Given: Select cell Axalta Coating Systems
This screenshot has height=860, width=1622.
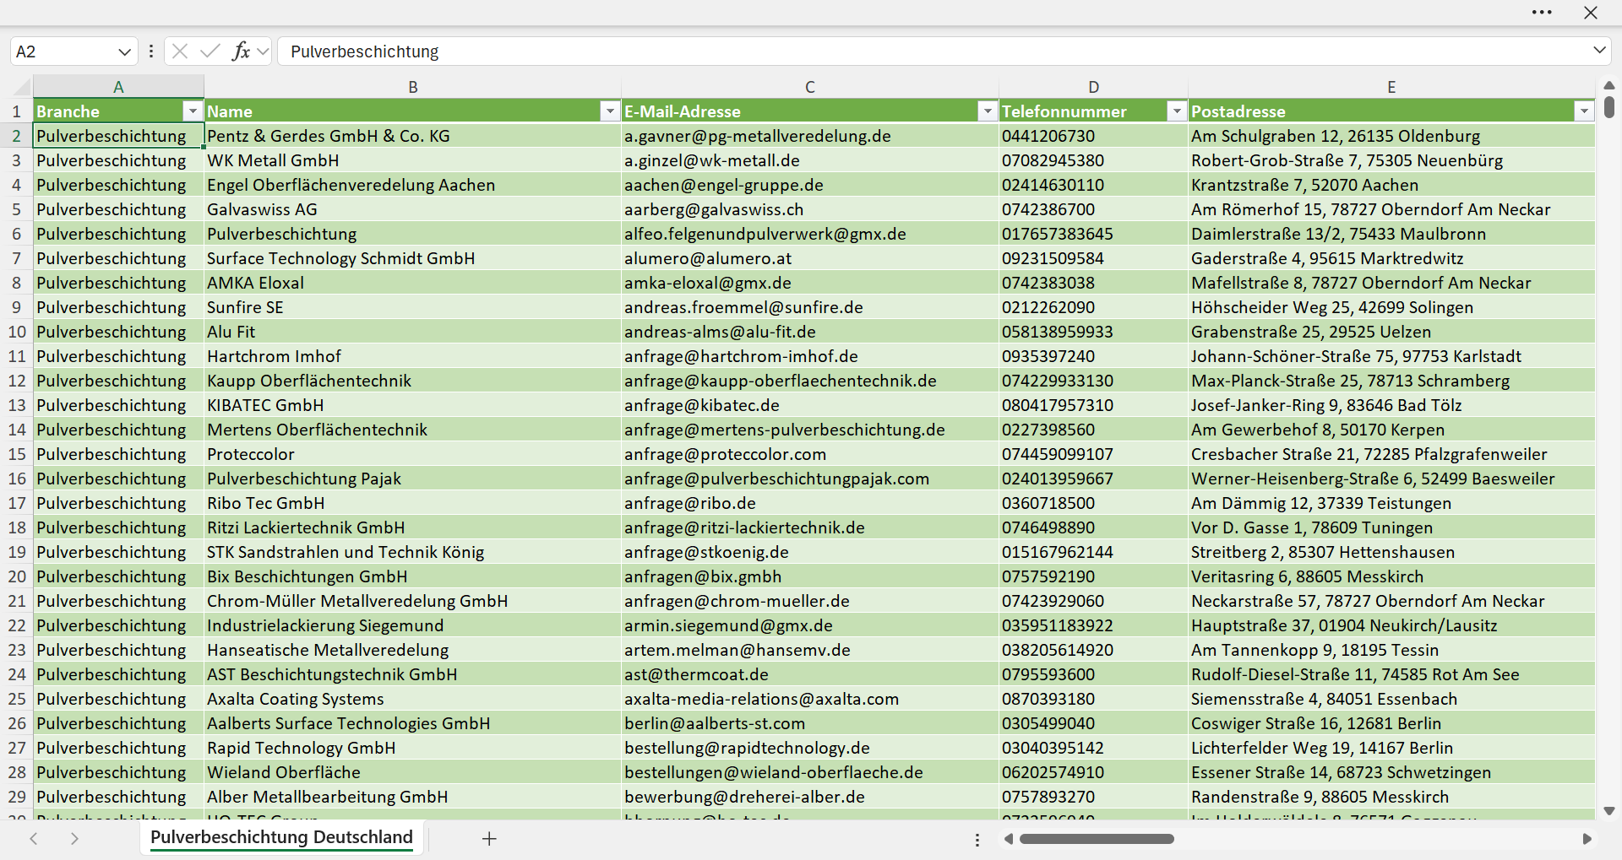Looking at the screenshot, I should 412,699.
